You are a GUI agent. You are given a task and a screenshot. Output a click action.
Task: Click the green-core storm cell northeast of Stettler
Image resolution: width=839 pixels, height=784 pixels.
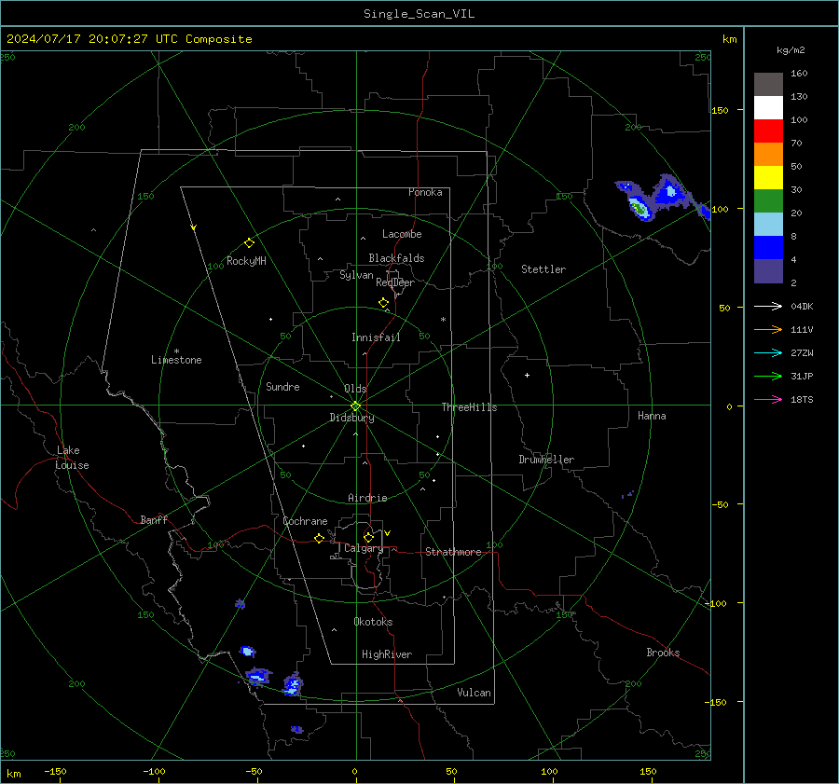pyautogui.click(x=638, y=207)
